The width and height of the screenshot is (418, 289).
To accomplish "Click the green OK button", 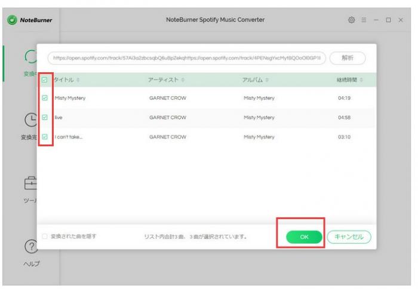I will tap(304, 236).
